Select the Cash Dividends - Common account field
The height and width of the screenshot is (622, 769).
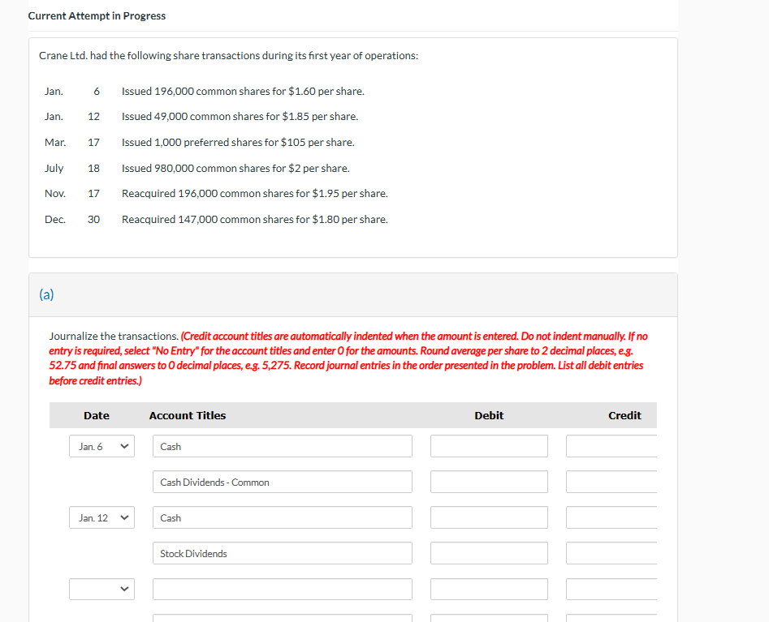click(x=282, y=482)
